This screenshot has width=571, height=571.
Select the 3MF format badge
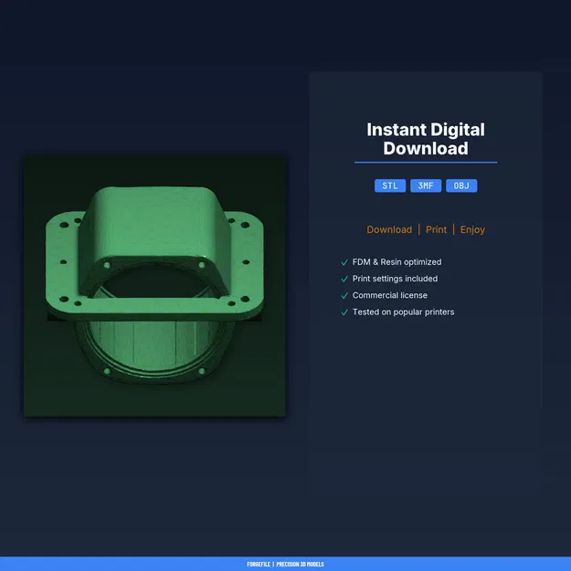click(x=426, y=185)
